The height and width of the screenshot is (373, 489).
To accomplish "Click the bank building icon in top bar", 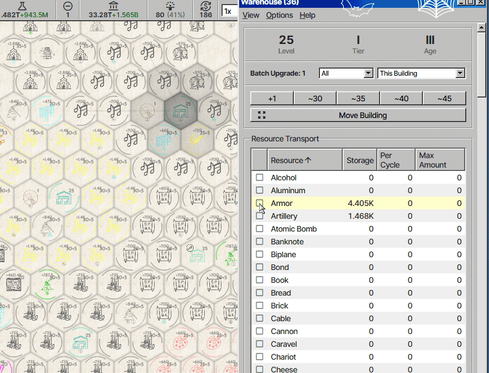I will [113, 6].
